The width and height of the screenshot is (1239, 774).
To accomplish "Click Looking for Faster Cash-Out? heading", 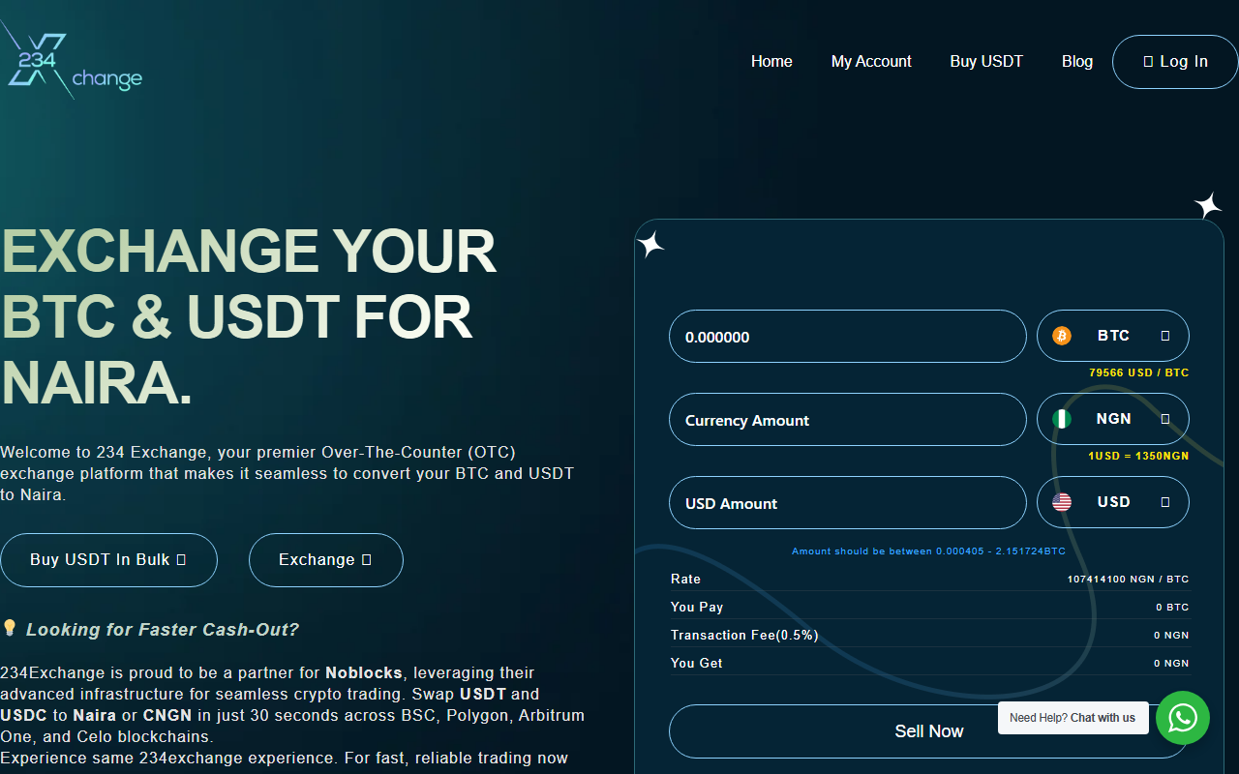I will (x=163, y=630).
